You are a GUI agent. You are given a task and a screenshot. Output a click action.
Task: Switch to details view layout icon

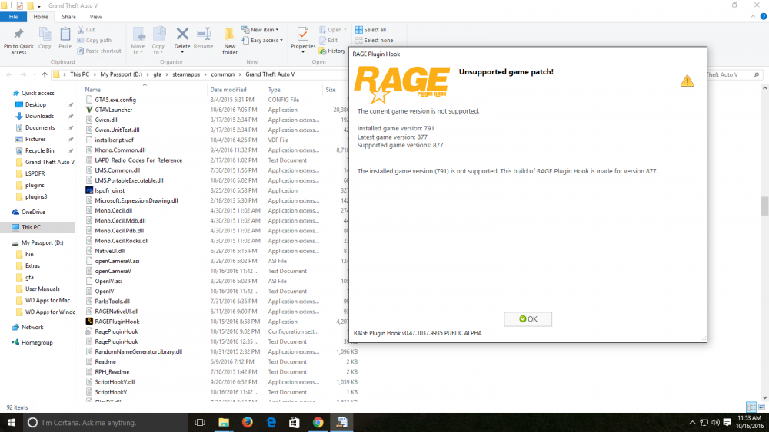pos(751,407)
